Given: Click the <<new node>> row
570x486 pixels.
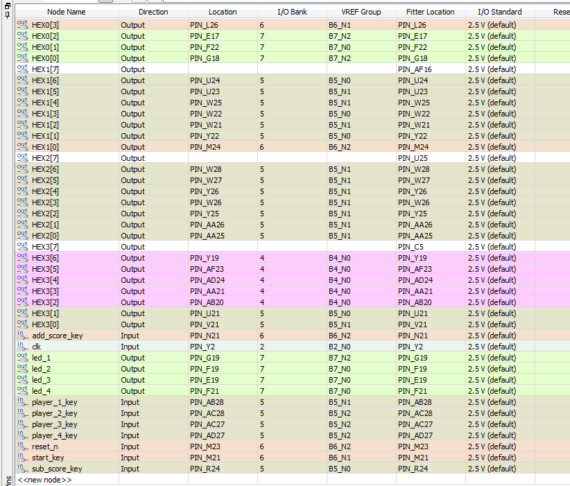Looking at the screenshot, I should point(45,480).
